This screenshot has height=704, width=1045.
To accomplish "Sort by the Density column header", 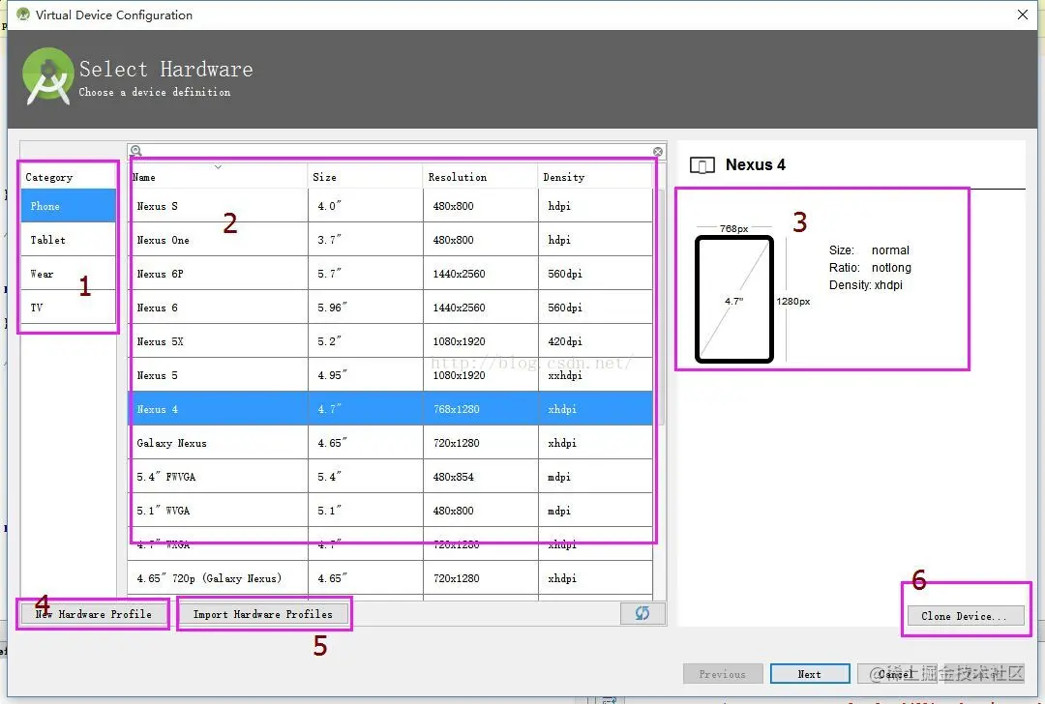I will [595, 177].
